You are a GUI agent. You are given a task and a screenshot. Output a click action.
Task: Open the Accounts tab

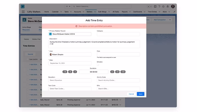click(77, 12)
